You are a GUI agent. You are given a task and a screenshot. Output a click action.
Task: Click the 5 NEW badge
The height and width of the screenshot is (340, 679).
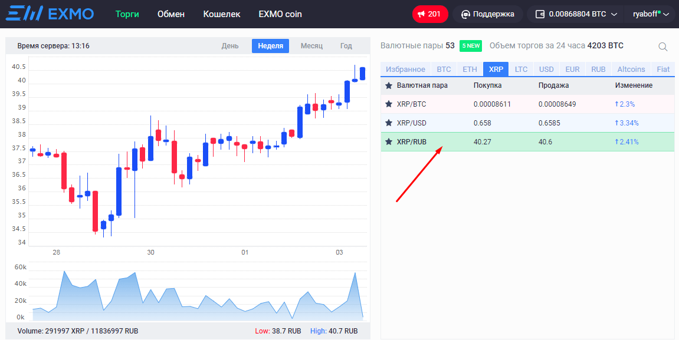pyautogui.click(x=471, y=46)
